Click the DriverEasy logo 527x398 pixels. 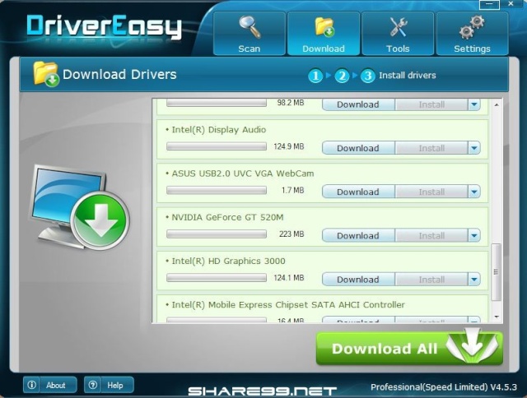point(105,26)
